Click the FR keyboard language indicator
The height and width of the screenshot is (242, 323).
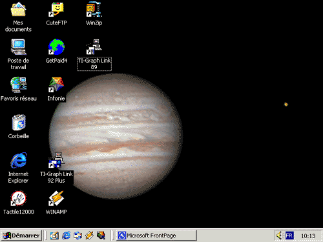[289, 236]
